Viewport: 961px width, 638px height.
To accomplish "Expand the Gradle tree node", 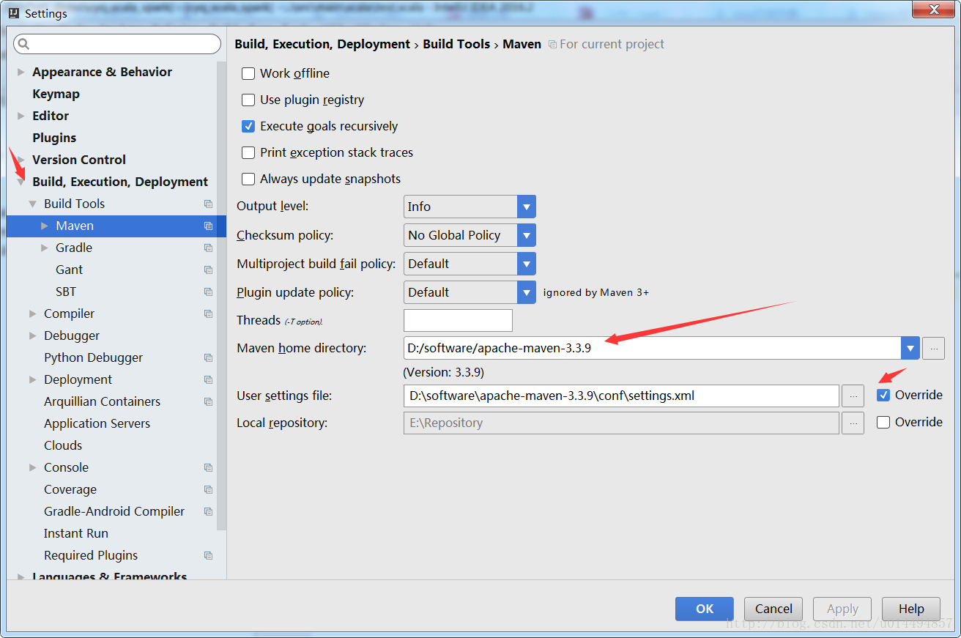I will click(45, 248).
